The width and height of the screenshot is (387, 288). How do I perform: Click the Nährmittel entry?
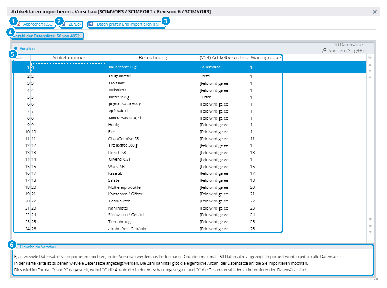153,208
